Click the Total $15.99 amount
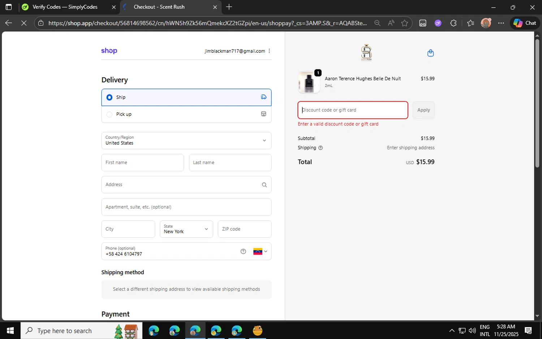The height and width of the screenshot is (339, 542). pyautogui.click(x=425, y=162)
